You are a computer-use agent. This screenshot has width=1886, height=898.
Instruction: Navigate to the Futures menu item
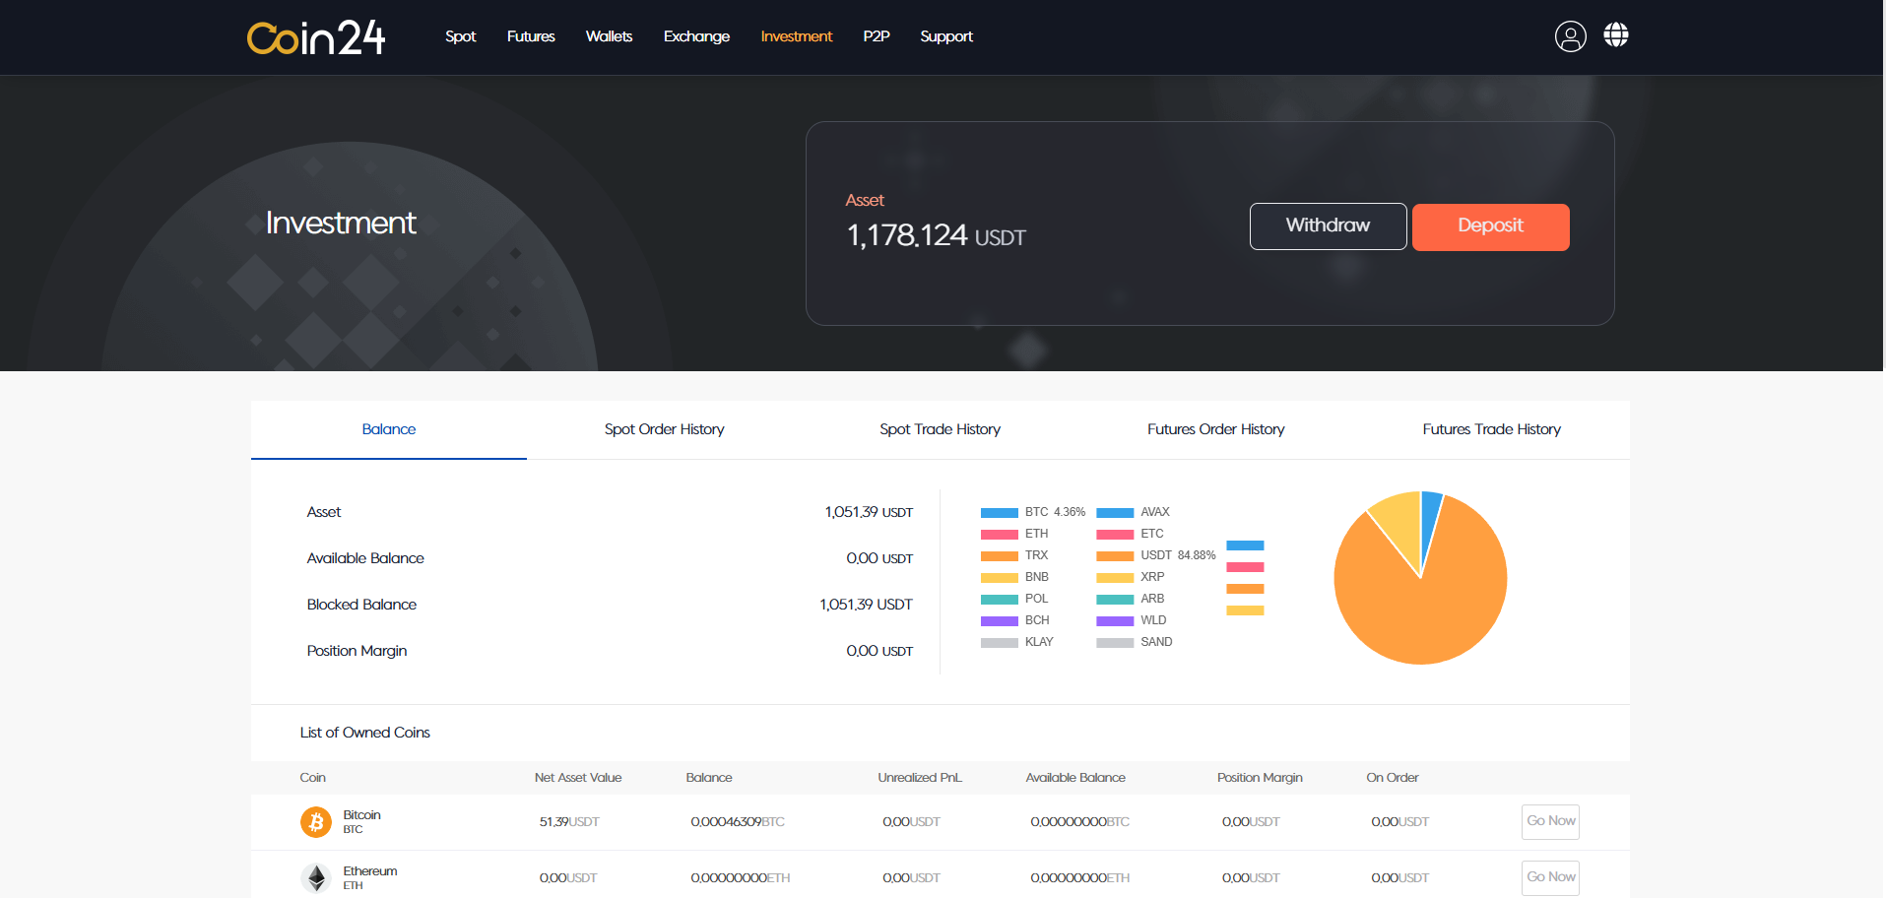tap(530, 36)
